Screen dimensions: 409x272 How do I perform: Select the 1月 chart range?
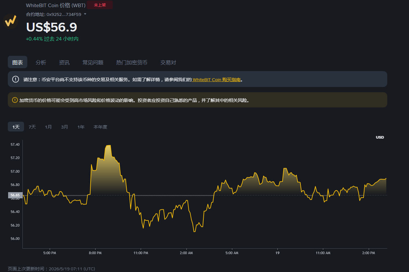click(x=48, y=127)
